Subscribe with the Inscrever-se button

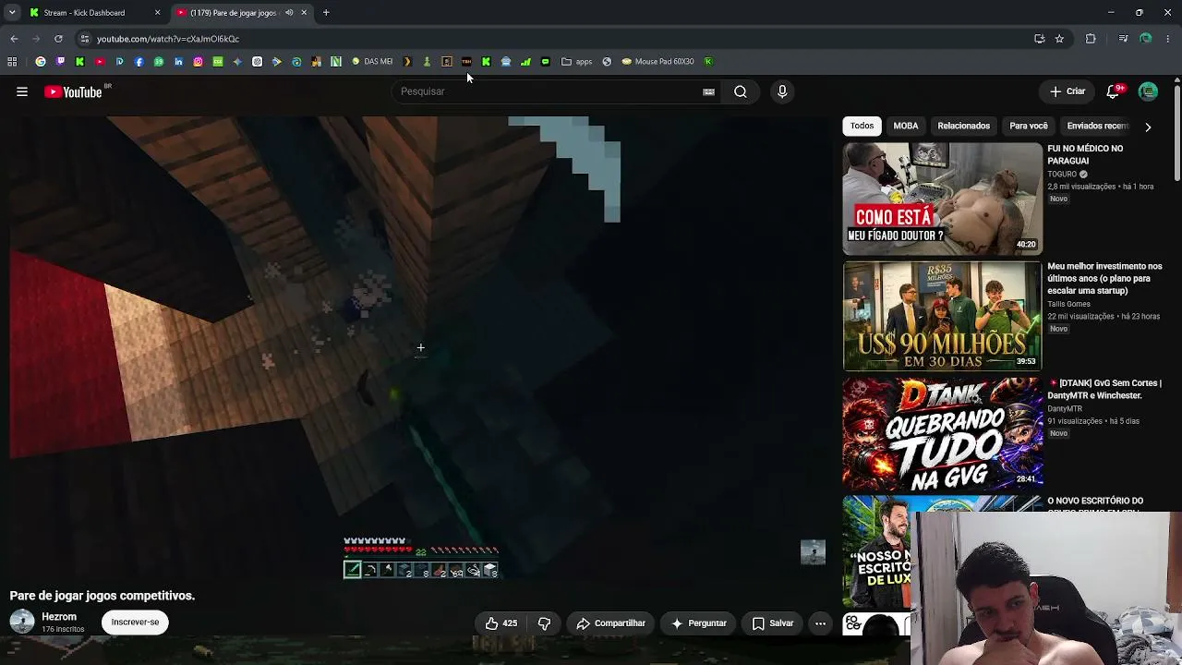(x=135, y=623)
